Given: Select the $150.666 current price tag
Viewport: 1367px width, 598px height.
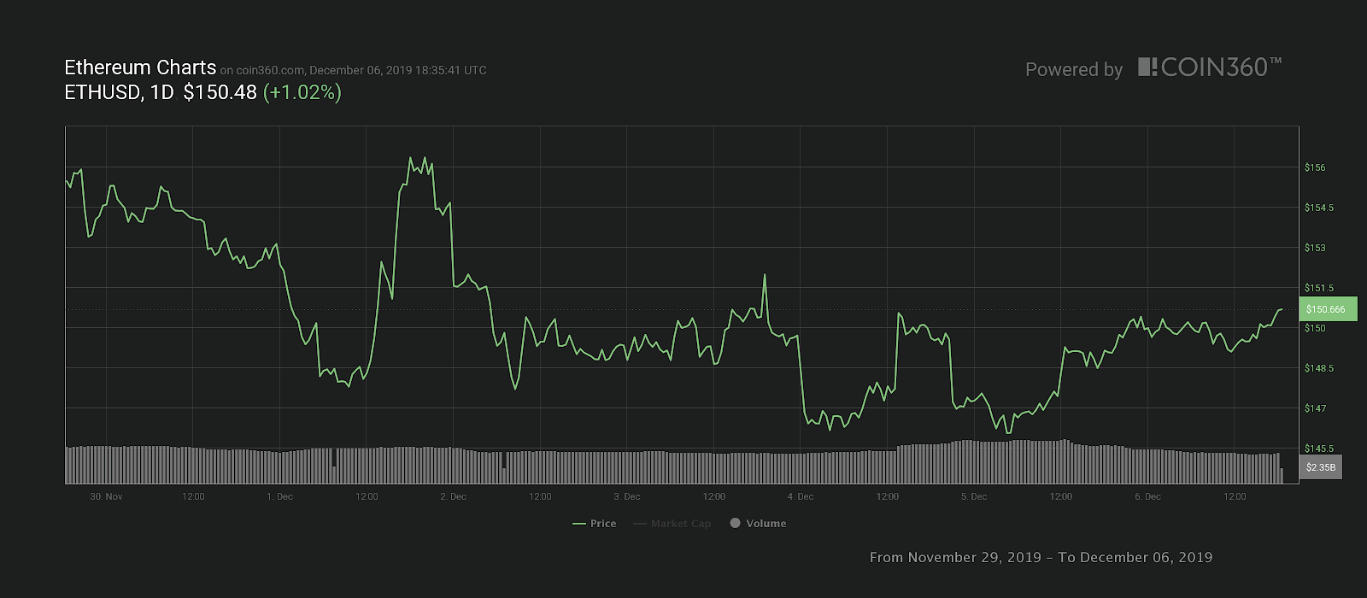Looking at the screenshot, I should pos(1328,309).
